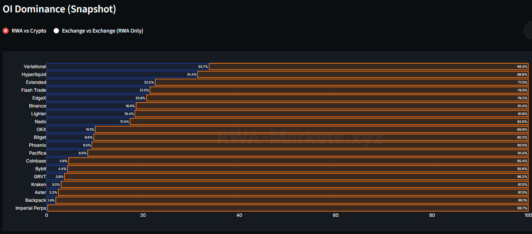Image resolution: width=532 pixels, height=234 pixels.
Task: Click the Imperial Perps axis label
Action: (x=31, y=208)
